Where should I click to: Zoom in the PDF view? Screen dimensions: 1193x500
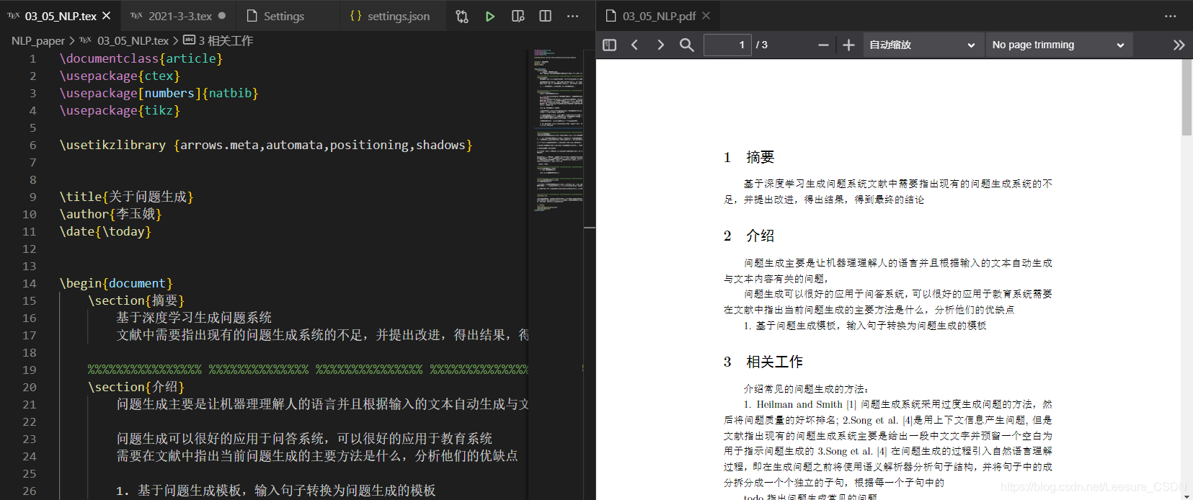click(848, 45)
